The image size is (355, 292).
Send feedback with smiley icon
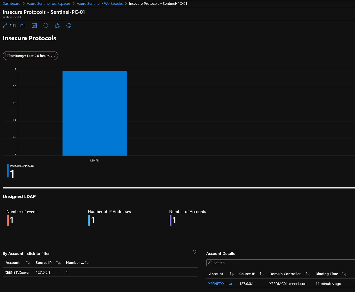point(69,26)
